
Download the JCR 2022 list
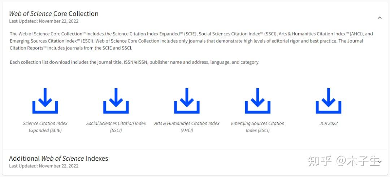point(328,101)
